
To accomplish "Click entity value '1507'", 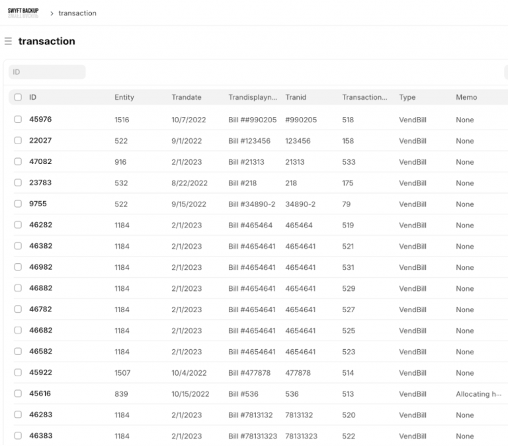I will click(x=122, y=373).
